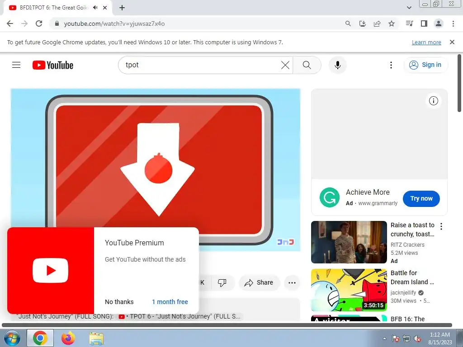View site info via the padlock icon

pyautogui.click(x=57, y=23)
